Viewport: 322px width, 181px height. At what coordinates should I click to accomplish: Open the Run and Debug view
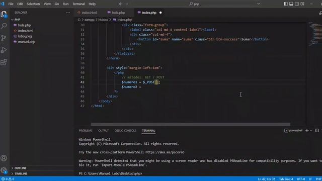(x=4, y=50)
